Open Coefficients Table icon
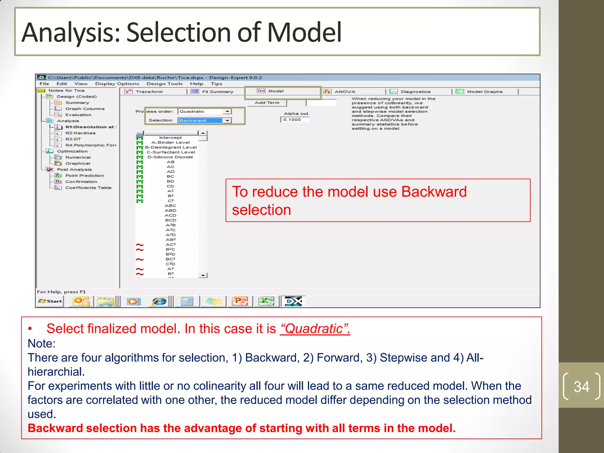604x453 pixels. tap(58, 188)
